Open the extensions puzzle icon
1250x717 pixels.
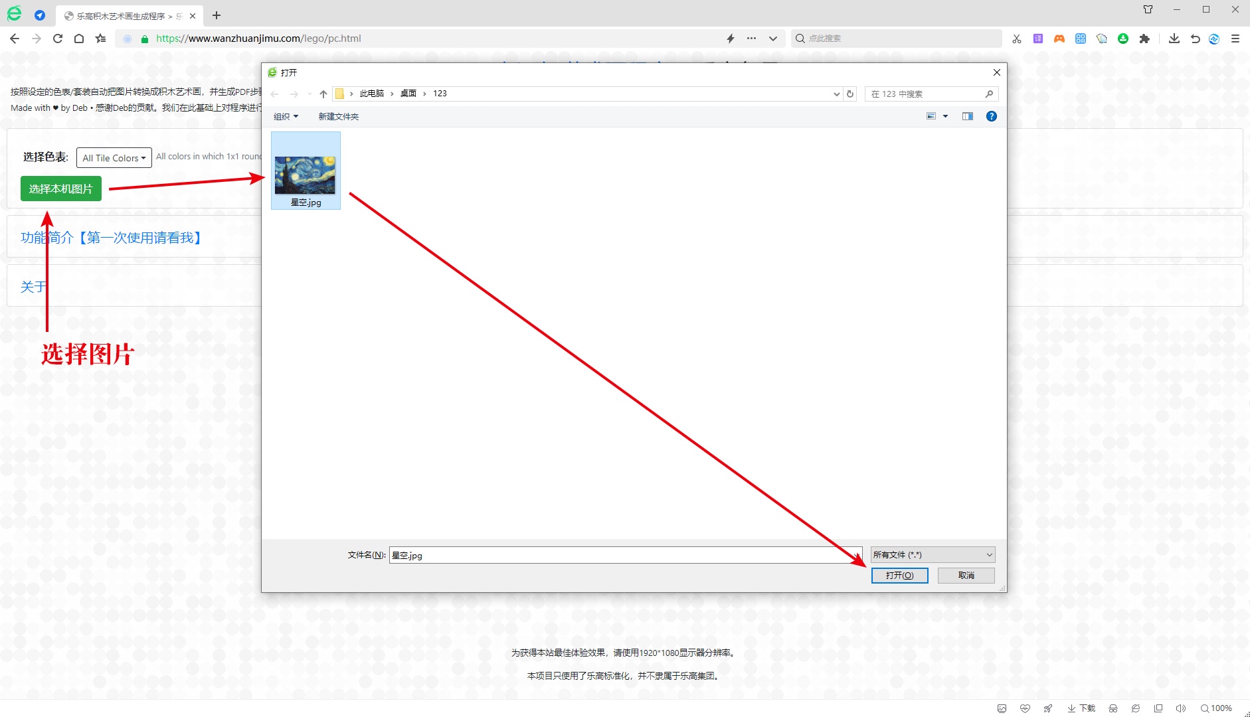pos(1144,39)
